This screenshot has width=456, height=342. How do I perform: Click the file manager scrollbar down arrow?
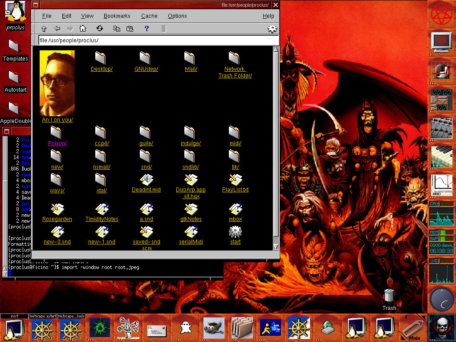276,247
